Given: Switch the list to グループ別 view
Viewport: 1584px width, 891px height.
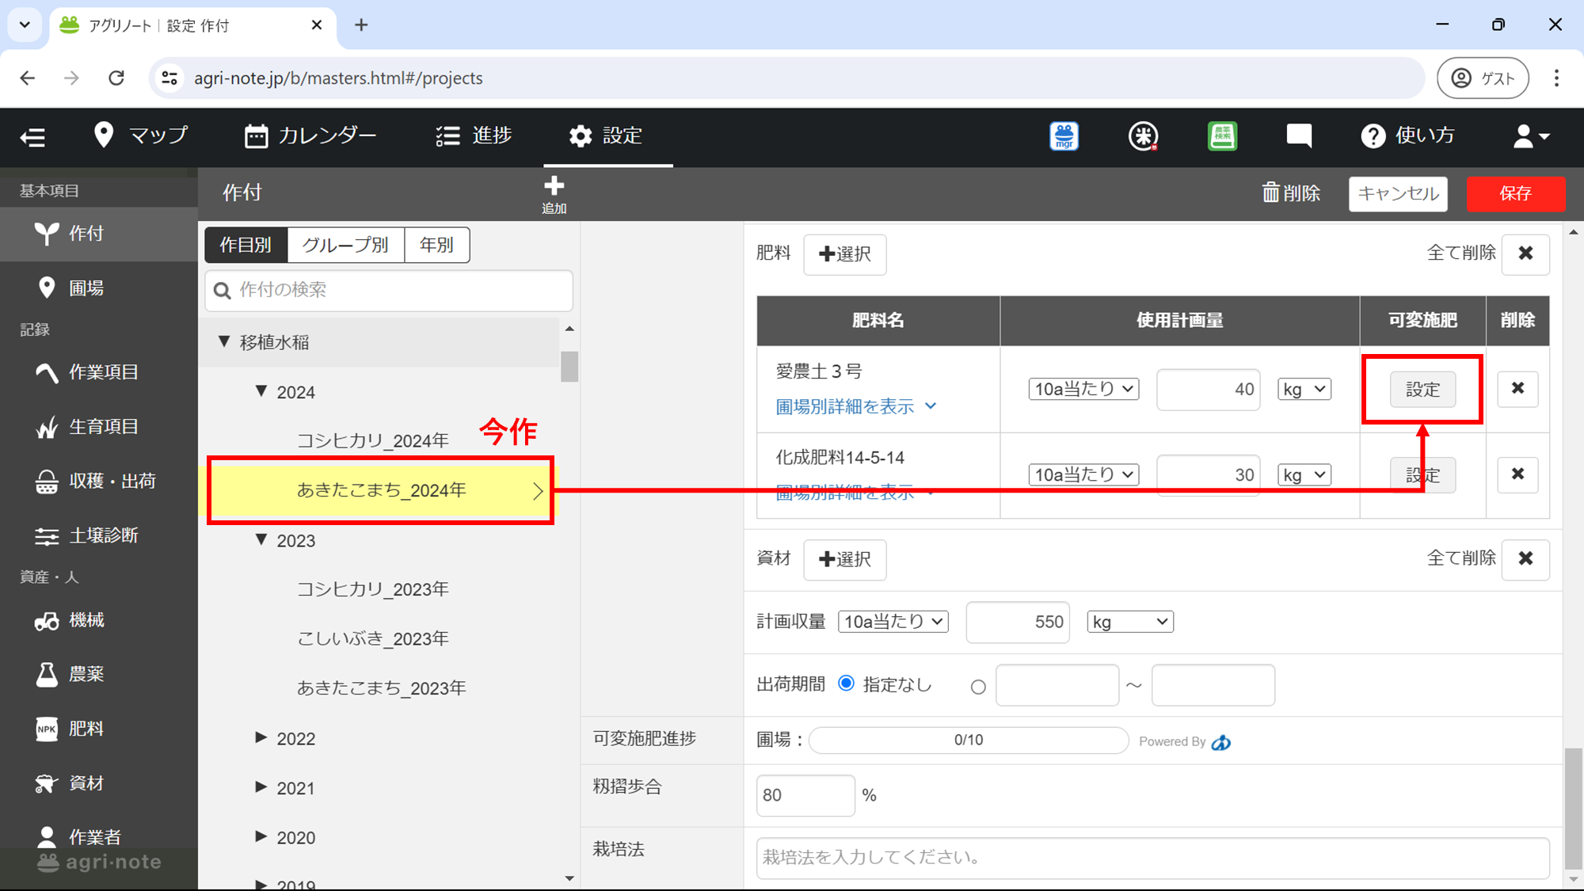Looking at the screenshot, I should (x=345, y=245).
